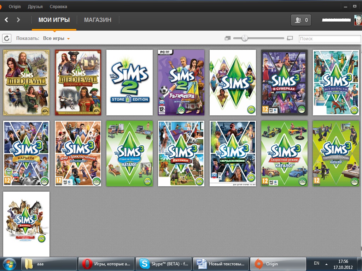Select Sims 3 Современная роскошь каталог
Screen dimensions: 362x271
click(336, 153)
